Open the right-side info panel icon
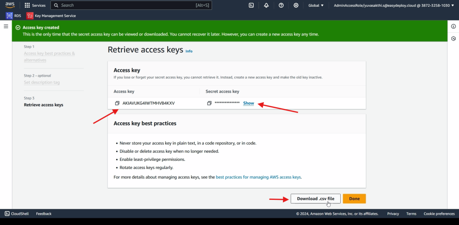The image size is (459, 225). [x=453, y=27]
